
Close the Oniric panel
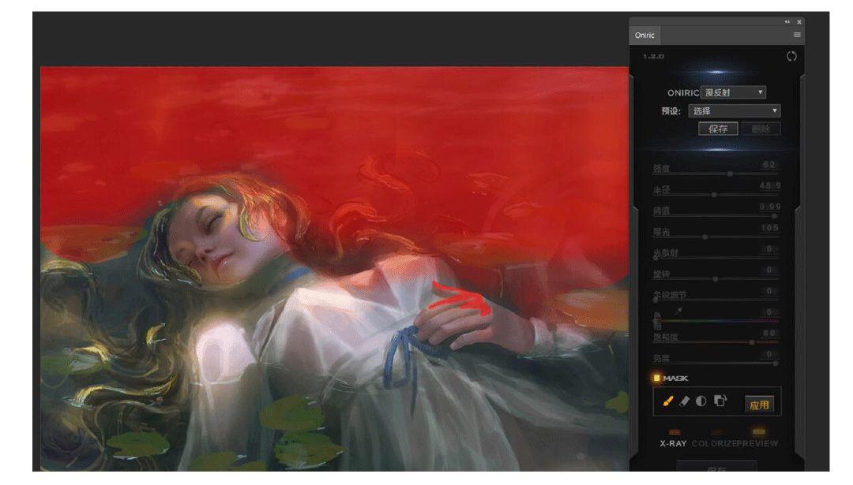(799, 22)
